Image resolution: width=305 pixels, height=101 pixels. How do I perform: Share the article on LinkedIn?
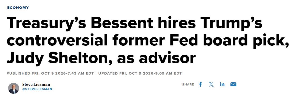coord(222,84)
